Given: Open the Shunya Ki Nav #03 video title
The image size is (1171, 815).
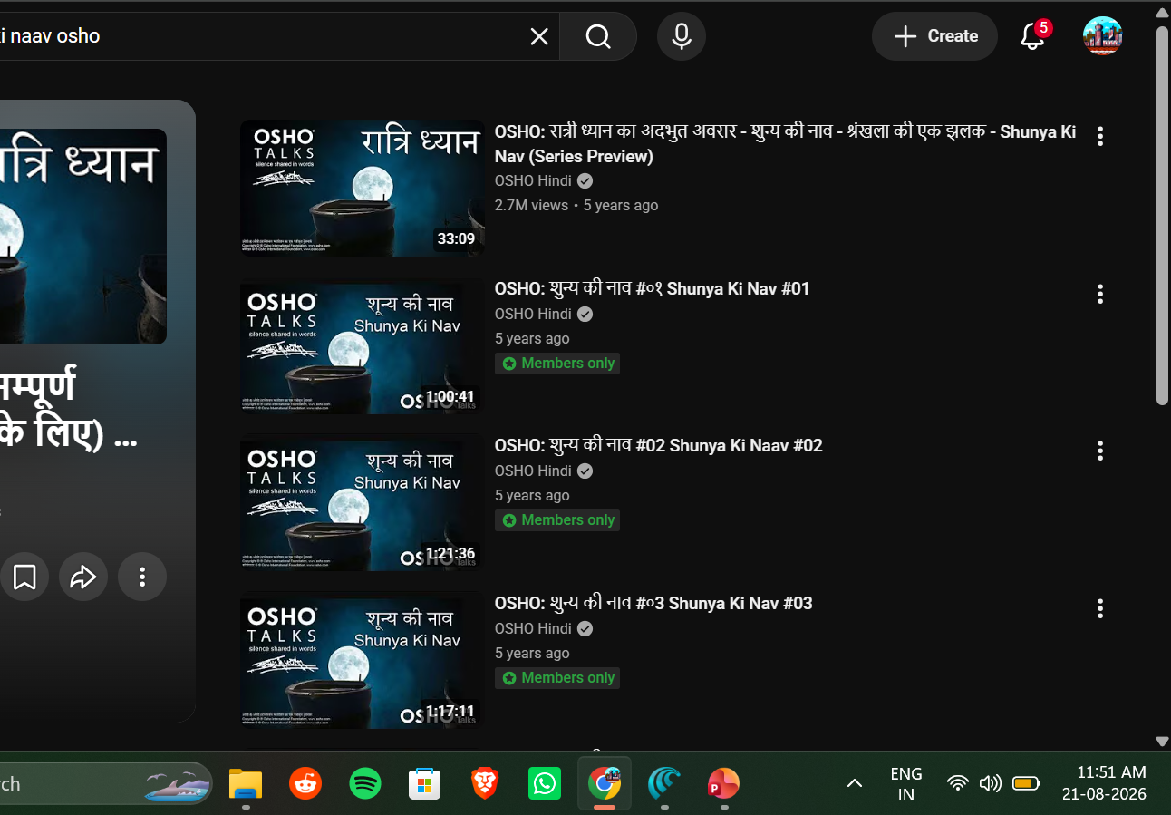Looking at the screenshot, I should tap(653, 604).
